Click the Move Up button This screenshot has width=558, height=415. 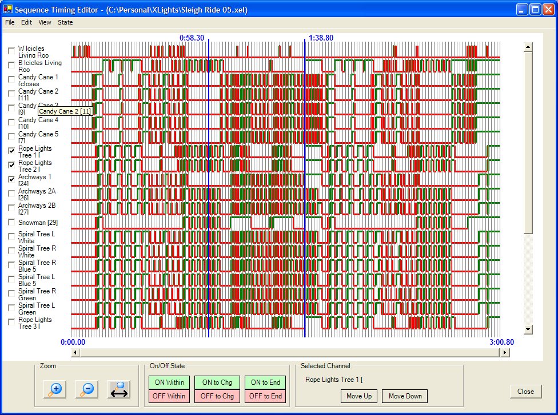point(358,396)
